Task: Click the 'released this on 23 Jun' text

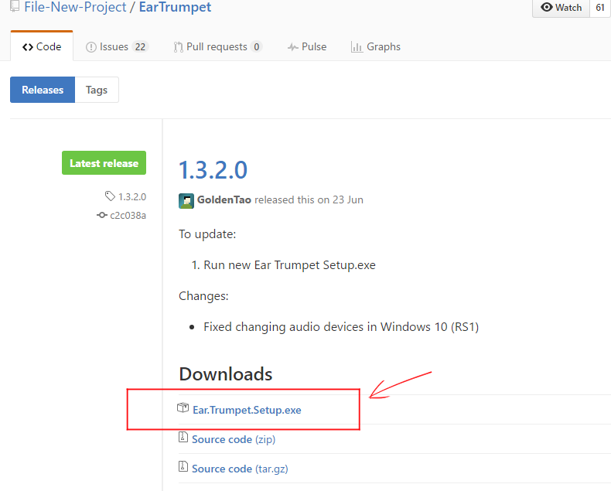Action: point(309,200)
